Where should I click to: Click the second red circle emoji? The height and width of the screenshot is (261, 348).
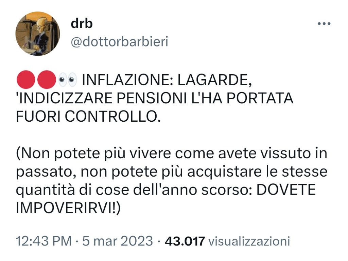point(46,80)
